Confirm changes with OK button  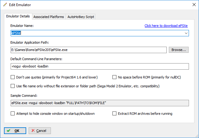click(15, 131)
